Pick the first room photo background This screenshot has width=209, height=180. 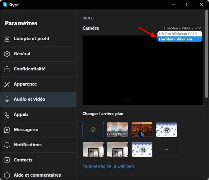[93, 149]
